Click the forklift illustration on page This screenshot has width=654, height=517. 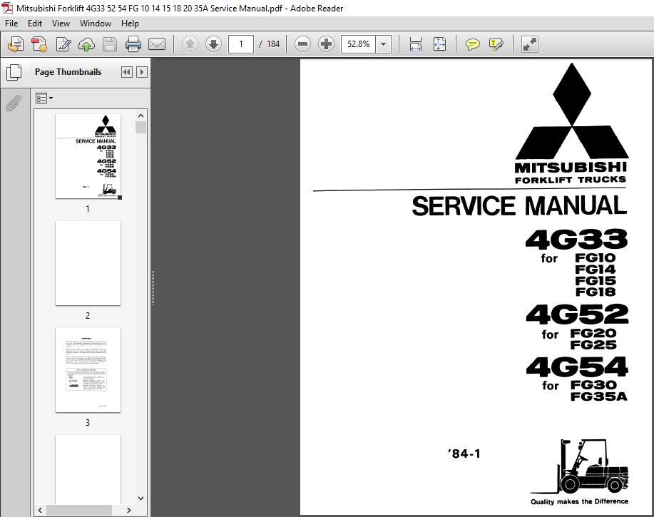[x=580, y=466]
